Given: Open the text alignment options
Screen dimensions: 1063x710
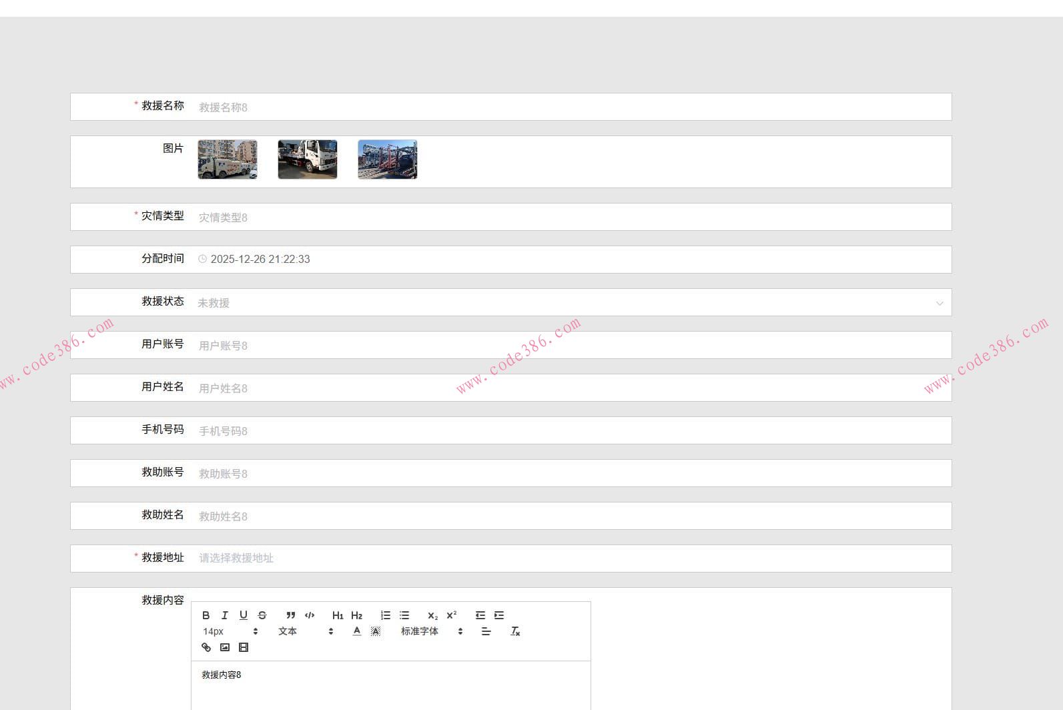Looking at the screenshot, I should pos(486,631).
